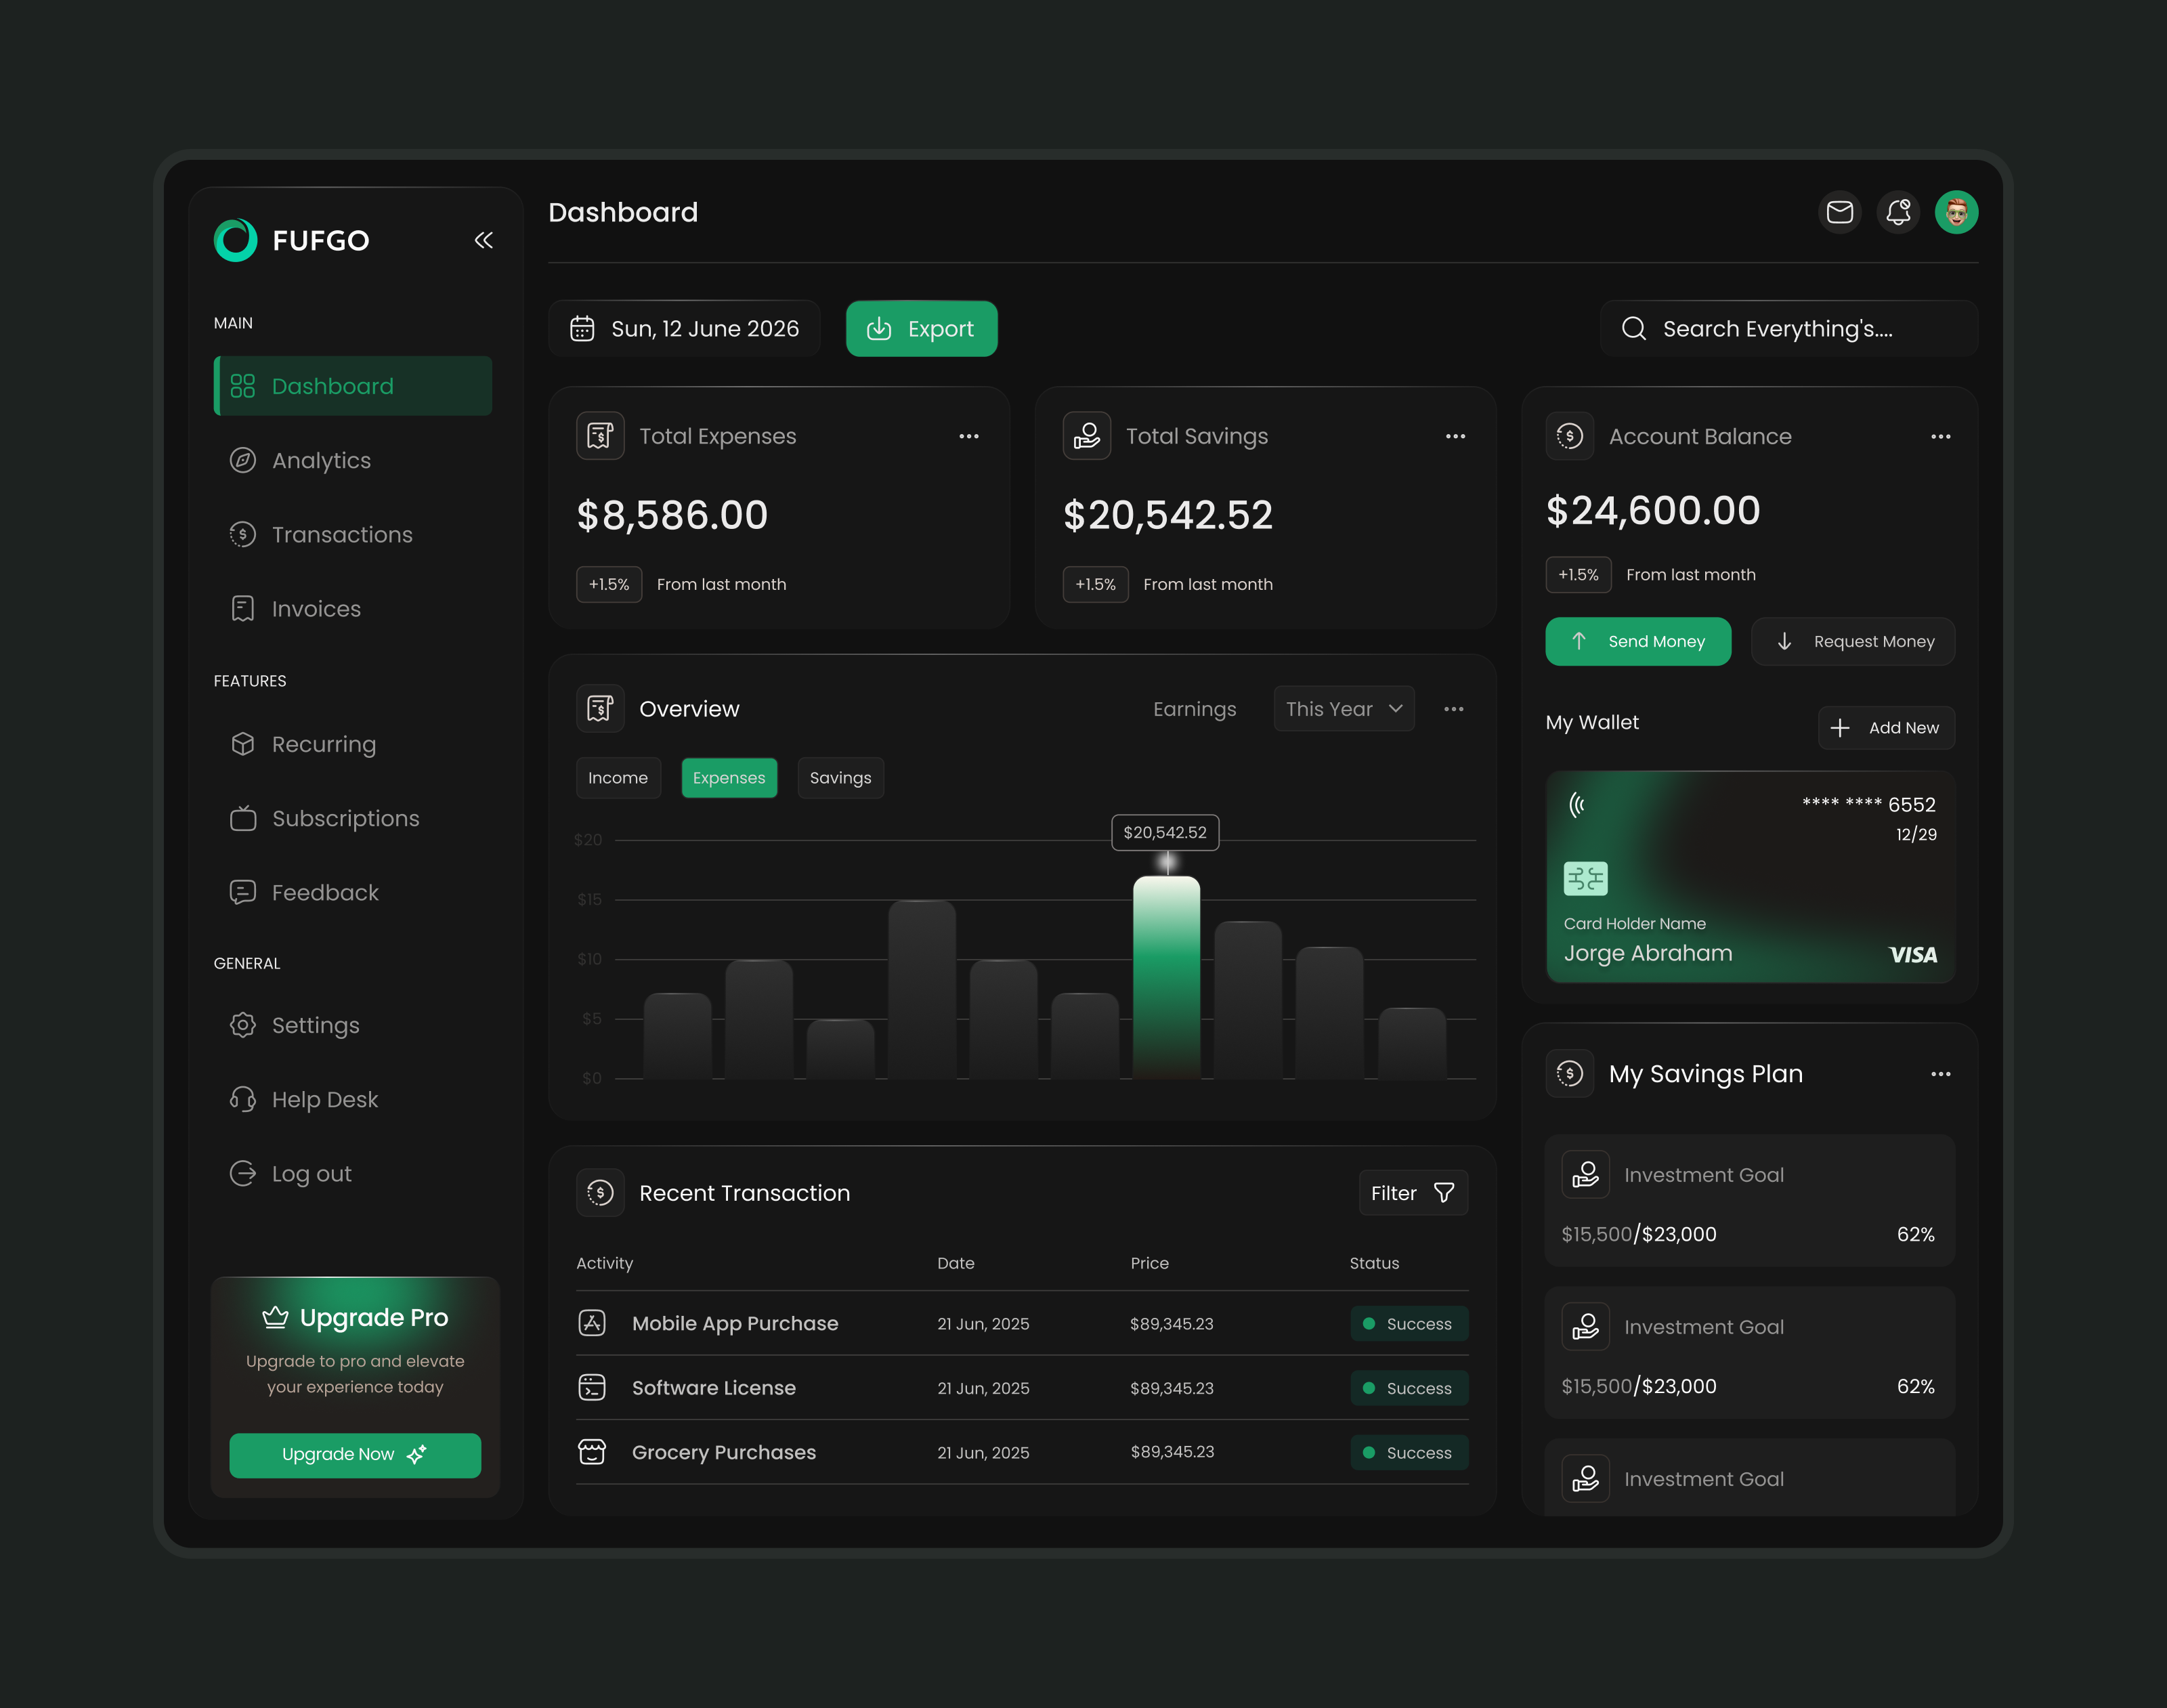Open Total Savings more options menu
2167x1708 pixels.
coord(1455,436)
